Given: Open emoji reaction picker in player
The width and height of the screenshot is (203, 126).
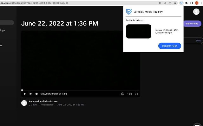Looking at the screenshot, I should 123,94.
